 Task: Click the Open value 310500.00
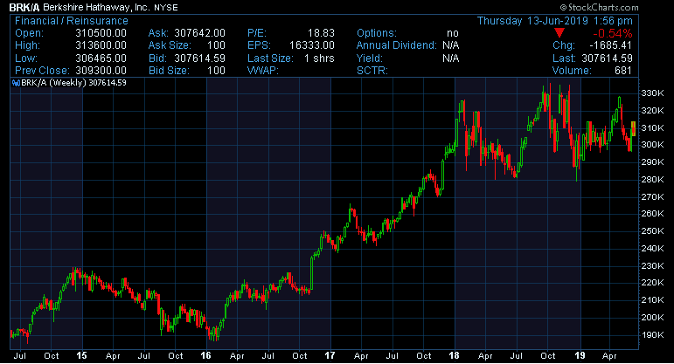tap(101, 33)
